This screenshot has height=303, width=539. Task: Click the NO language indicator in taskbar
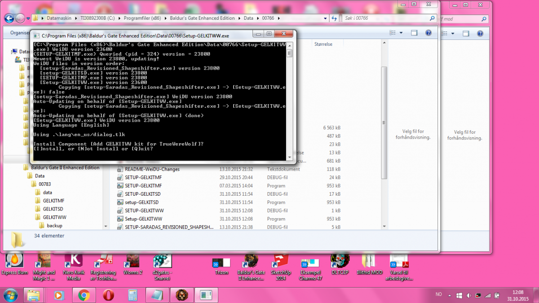click(x=438, y=294)
